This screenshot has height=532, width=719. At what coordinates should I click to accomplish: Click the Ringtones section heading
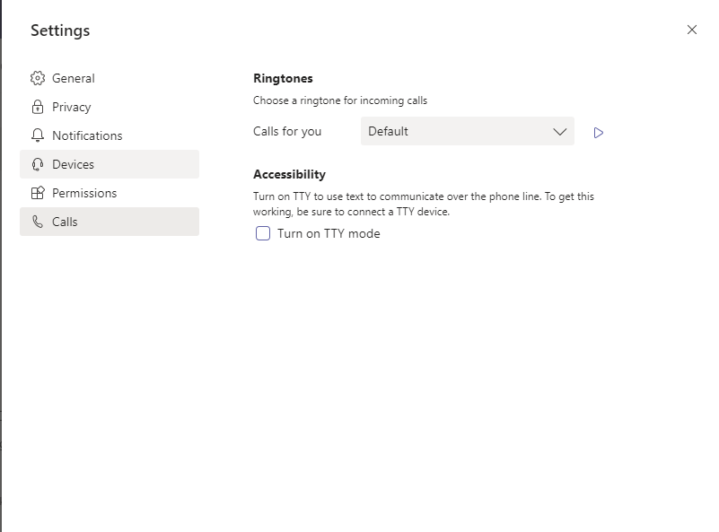(283, 78)
